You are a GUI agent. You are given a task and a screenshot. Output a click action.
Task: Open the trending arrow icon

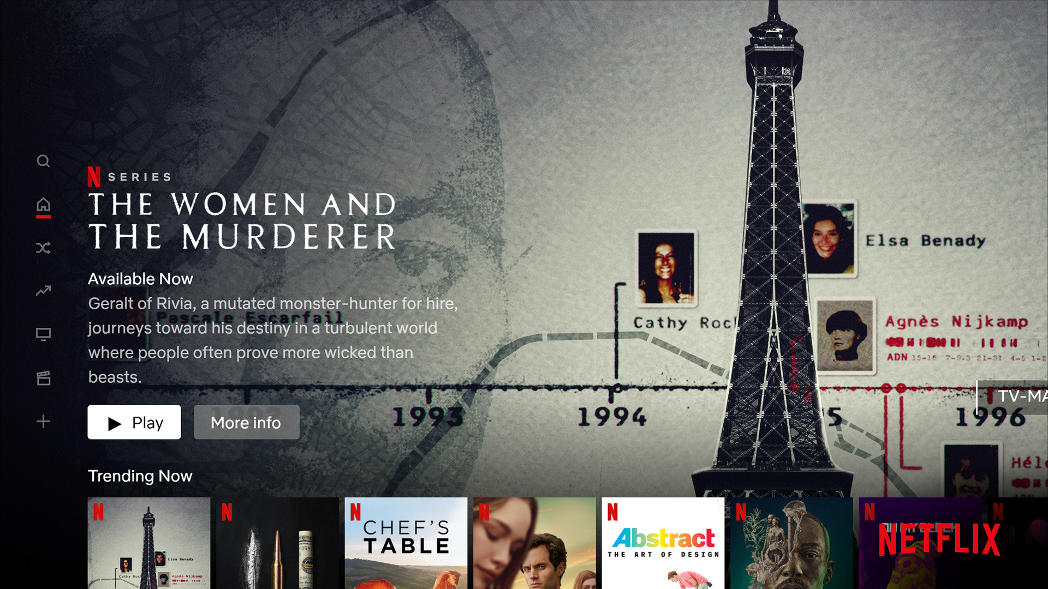(x=43, y=291)
